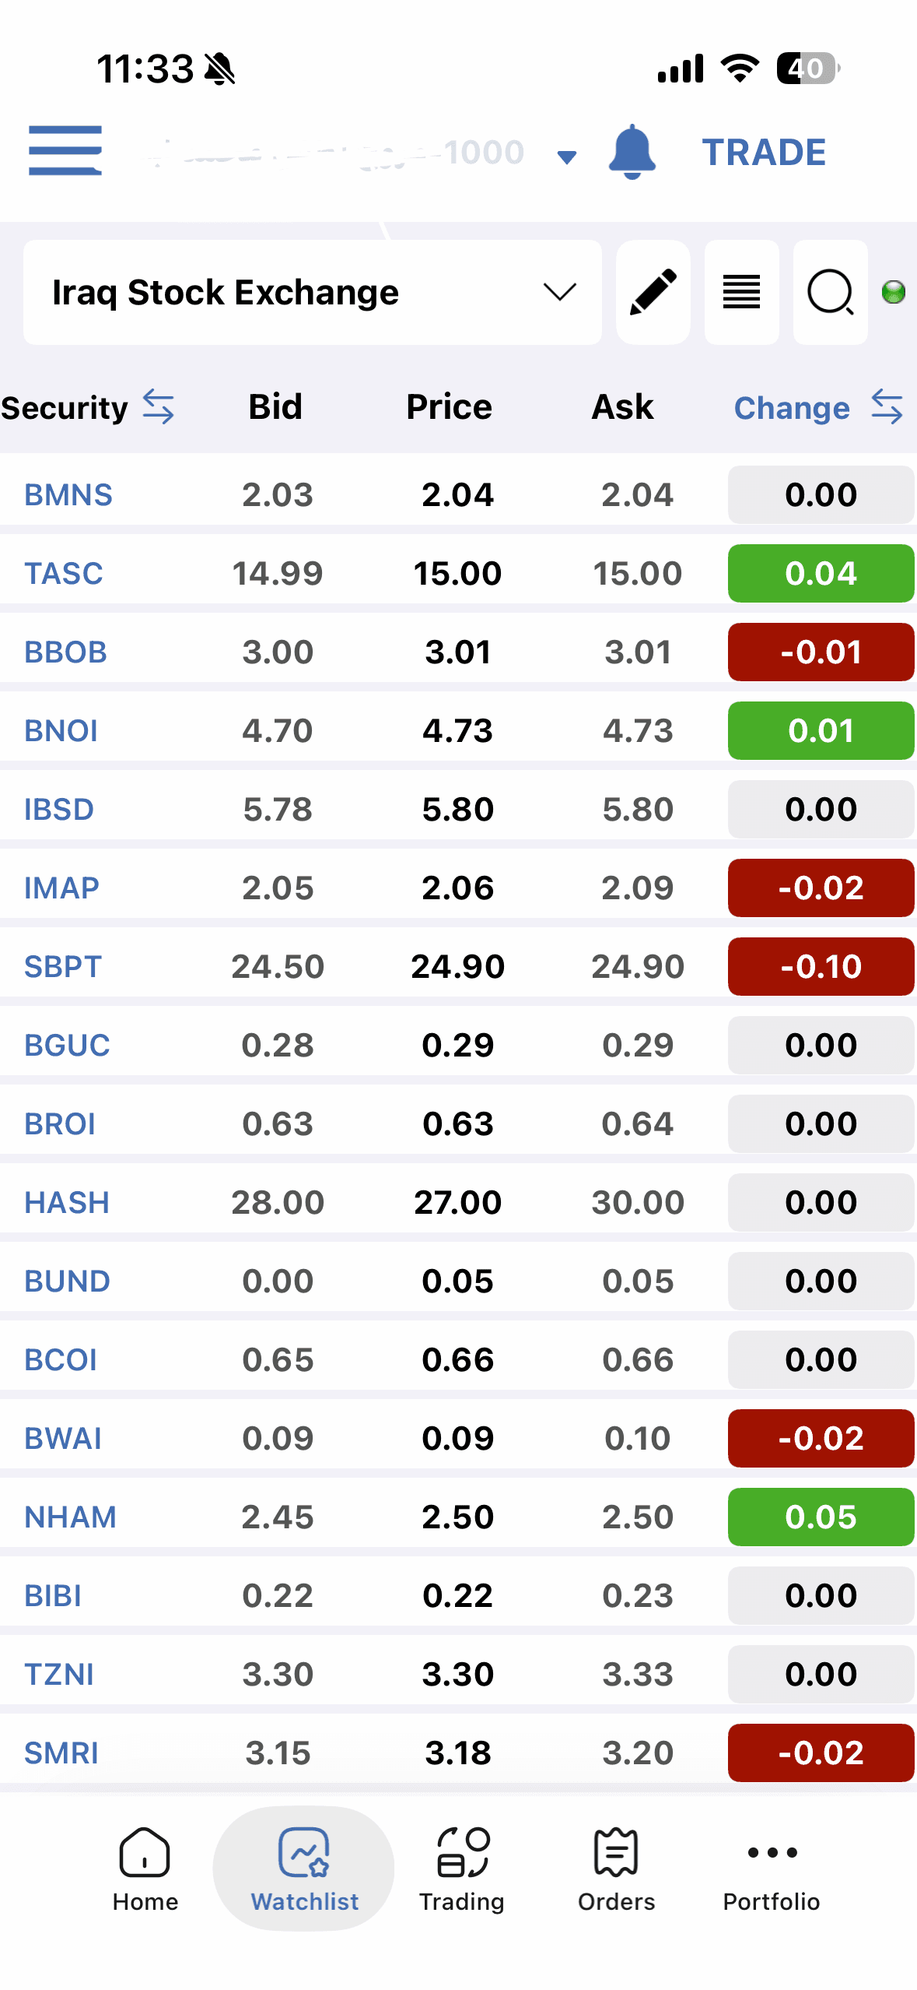Viewport: 917px width, 1990px height.
Task: Toggle Change column swap arrows
Action: point(887,407)
